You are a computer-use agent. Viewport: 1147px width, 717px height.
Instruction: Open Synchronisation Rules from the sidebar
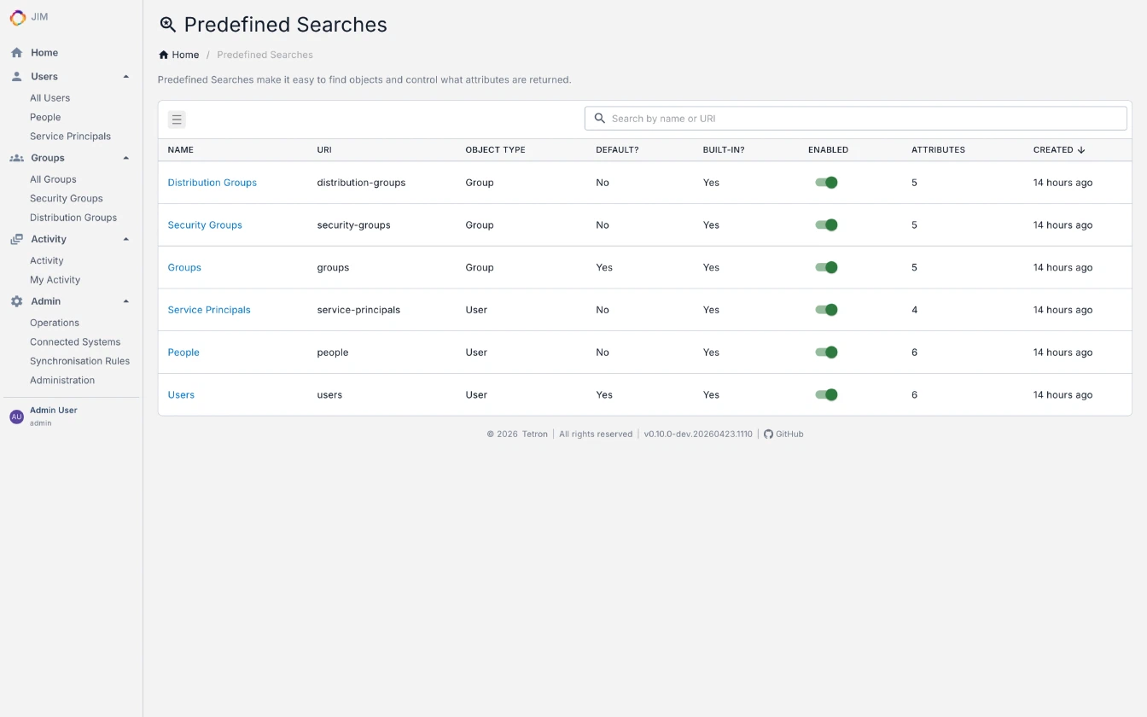point(80,360)
